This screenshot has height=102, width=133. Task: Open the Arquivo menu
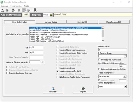click(5, 6)
